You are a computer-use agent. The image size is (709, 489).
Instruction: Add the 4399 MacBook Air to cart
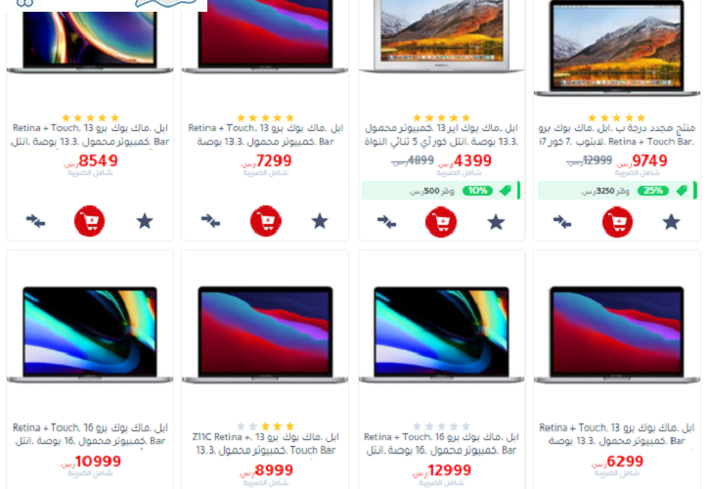pos(441,222)
